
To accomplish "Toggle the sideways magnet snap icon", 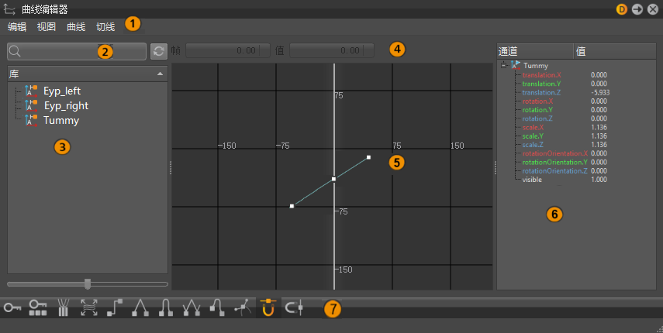I will (294, 307).
